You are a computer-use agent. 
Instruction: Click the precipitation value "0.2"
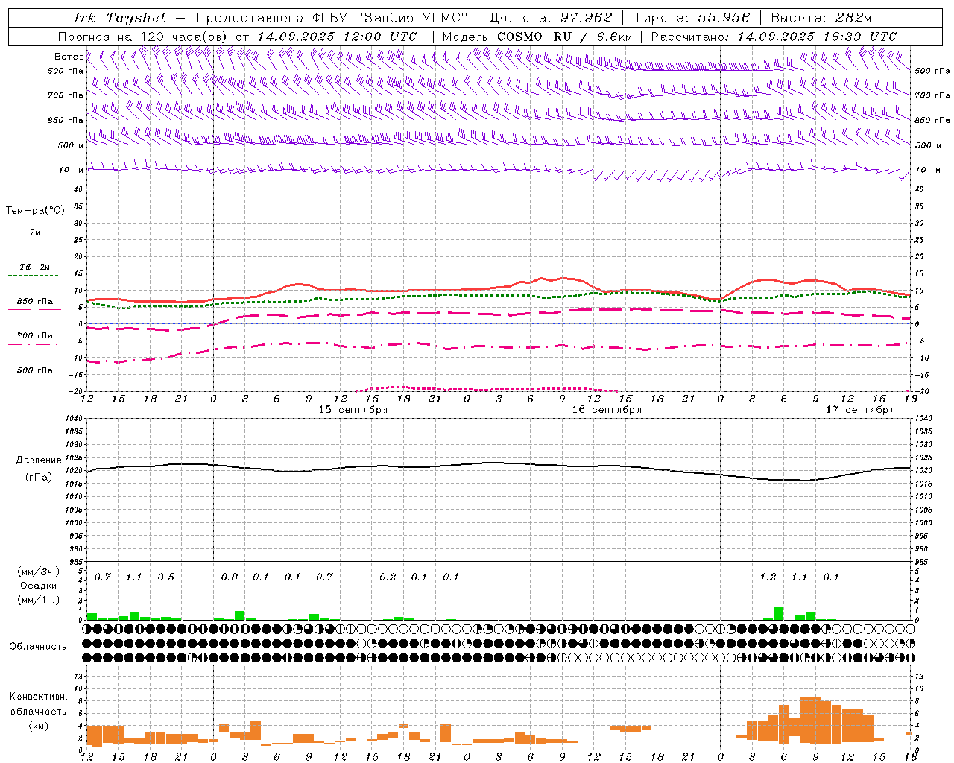(388, 577)
